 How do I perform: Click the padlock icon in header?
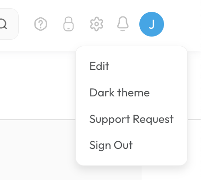point(69,24)
